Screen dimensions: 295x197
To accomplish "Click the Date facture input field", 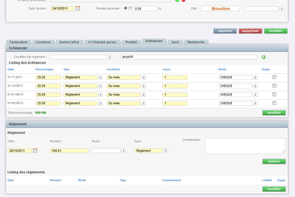I will point(62,8).
